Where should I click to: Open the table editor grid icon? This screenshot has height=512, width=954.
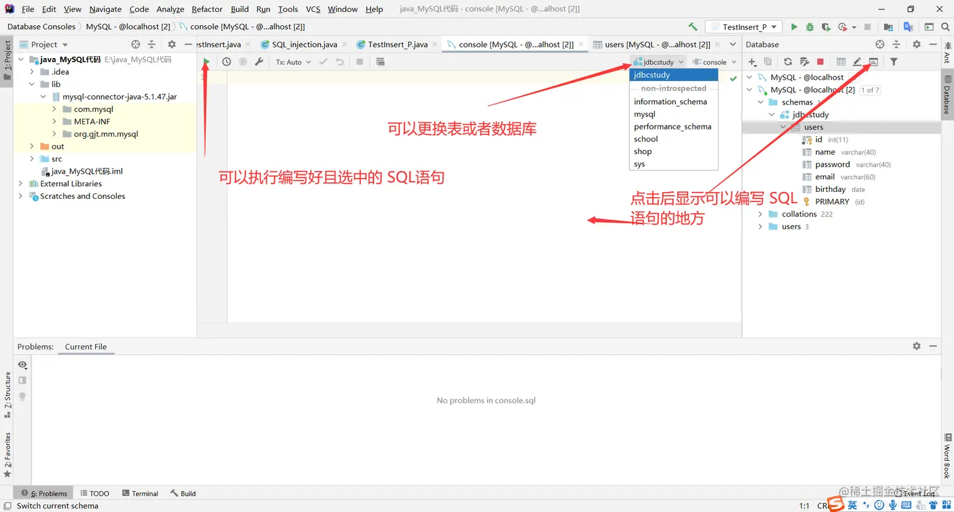point(841,62)
